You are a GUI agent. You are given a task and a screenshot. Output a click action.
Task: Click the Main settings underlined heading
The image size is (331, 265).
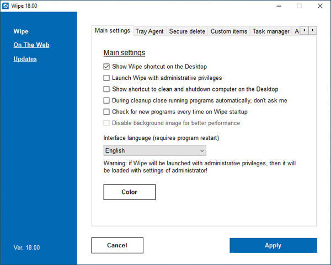124,53
